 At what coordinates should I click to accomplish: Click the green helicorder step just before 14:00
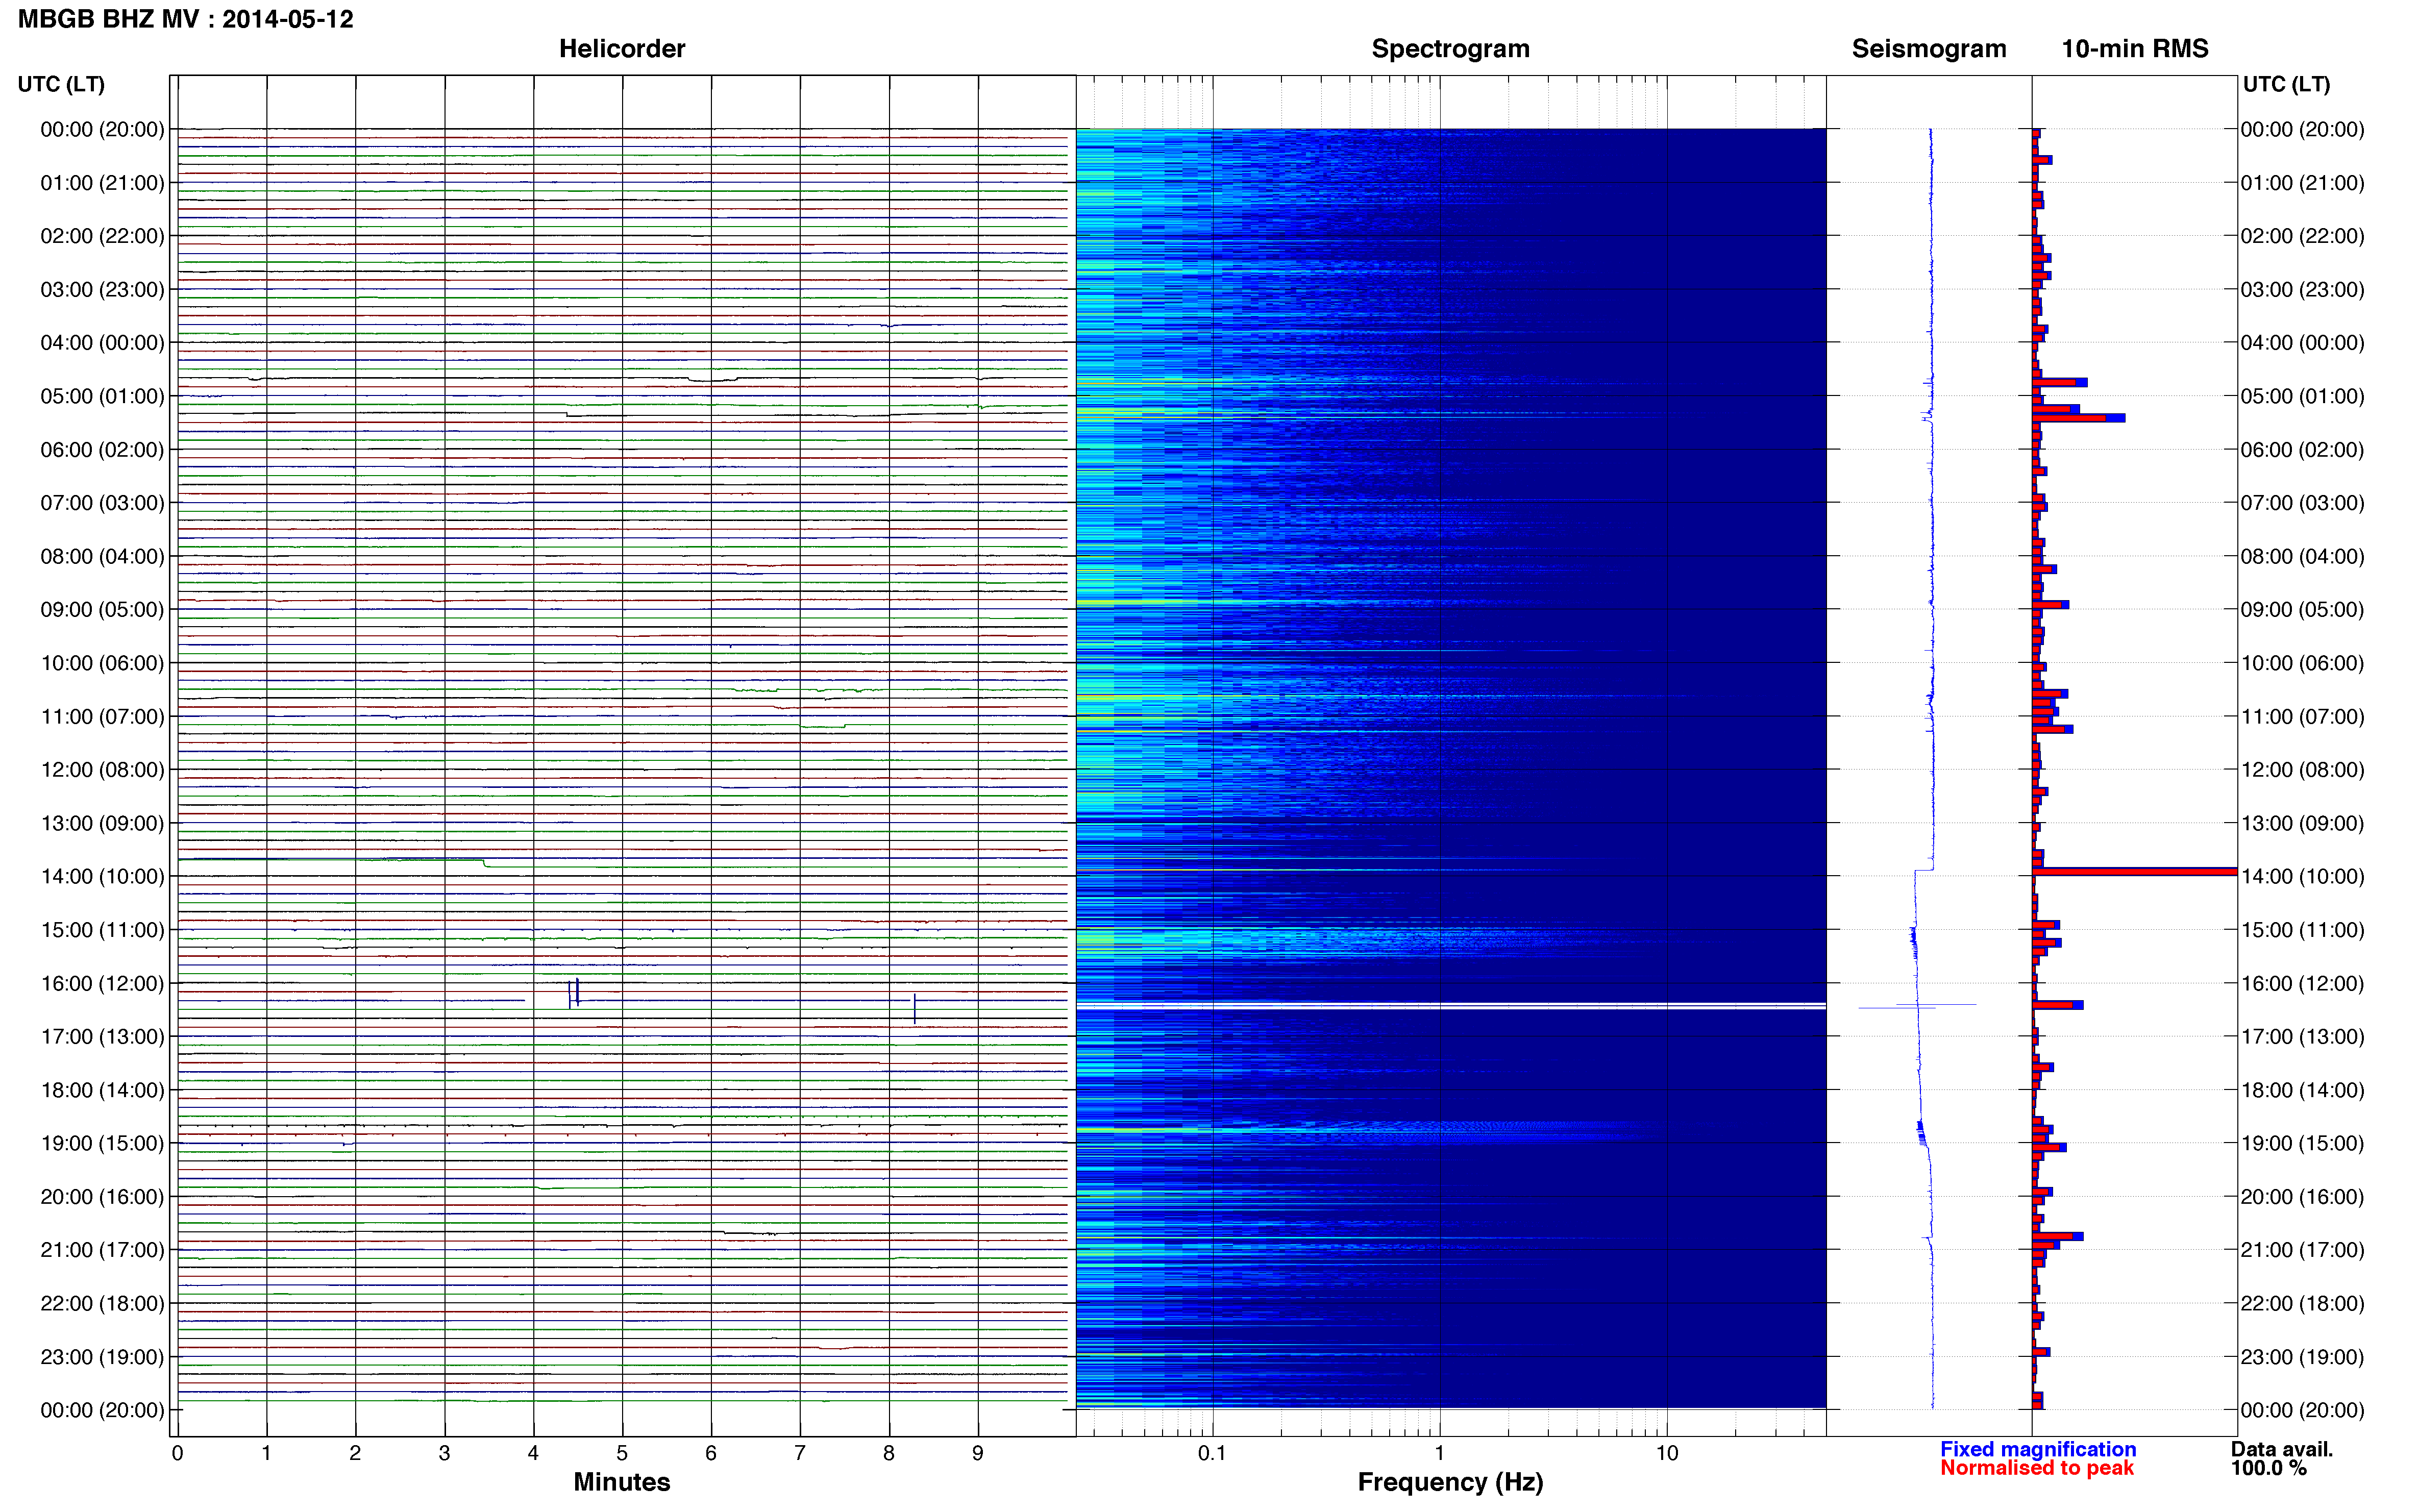pos(485,862)
